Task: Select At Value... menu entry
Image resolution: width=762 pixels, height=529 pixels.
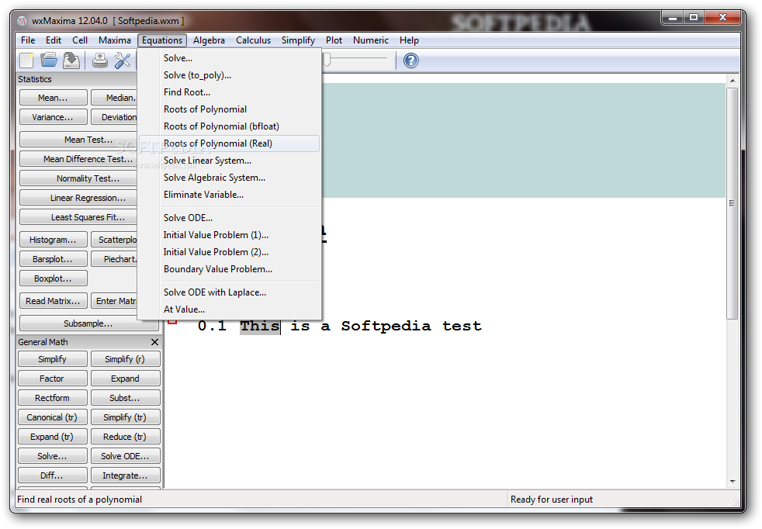Action: click(229, 309)
